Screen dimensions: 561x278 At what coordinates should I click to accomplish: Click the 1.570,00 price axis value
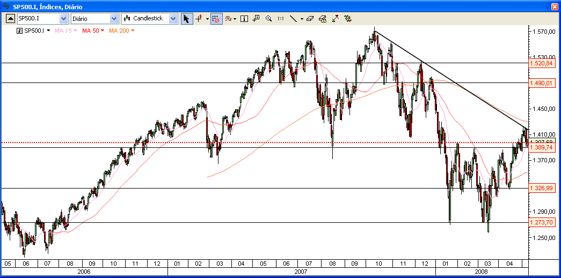point(544,32)
